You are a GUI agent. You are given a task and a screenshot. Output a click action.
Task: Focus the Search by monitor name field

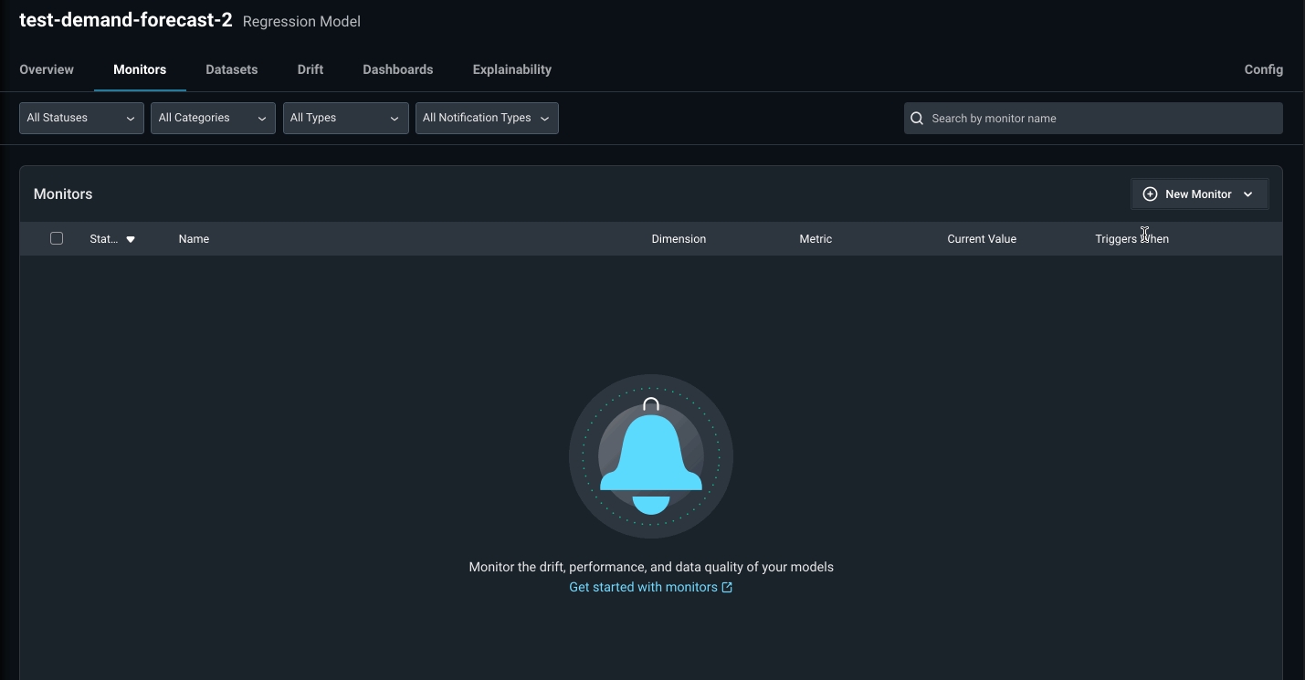[x=1100, y=119]
